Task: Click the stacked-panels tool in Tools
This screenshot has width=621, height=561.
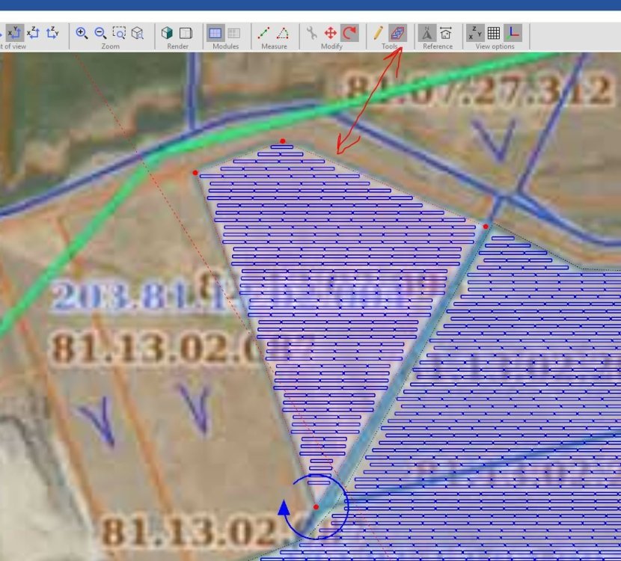Action: click(x=397, y=33)
